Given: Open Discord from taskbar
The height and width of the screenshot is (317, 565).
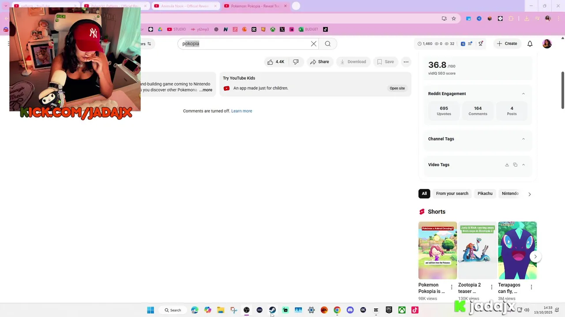Looking at the screenshot, I should pyautogui.click(x=350, y=310).
